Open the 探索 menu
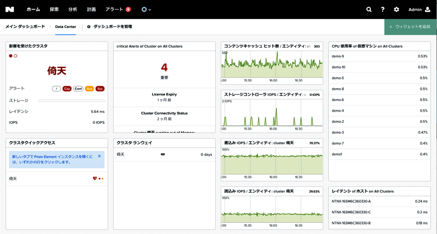 54,10
